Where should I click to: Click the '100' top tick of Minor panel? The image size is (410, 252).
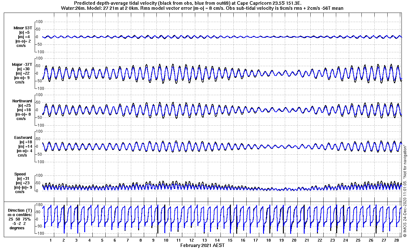pyautogui.click(x=38, y=22)
